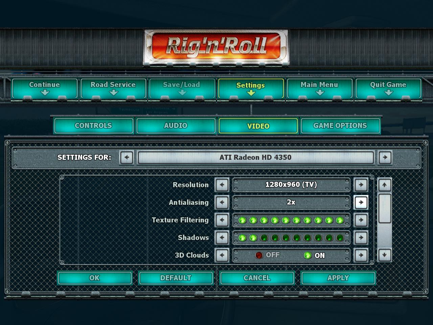Set Shadows to the sixth light
The width and height of the screenshot is (433, 325).
296,238
